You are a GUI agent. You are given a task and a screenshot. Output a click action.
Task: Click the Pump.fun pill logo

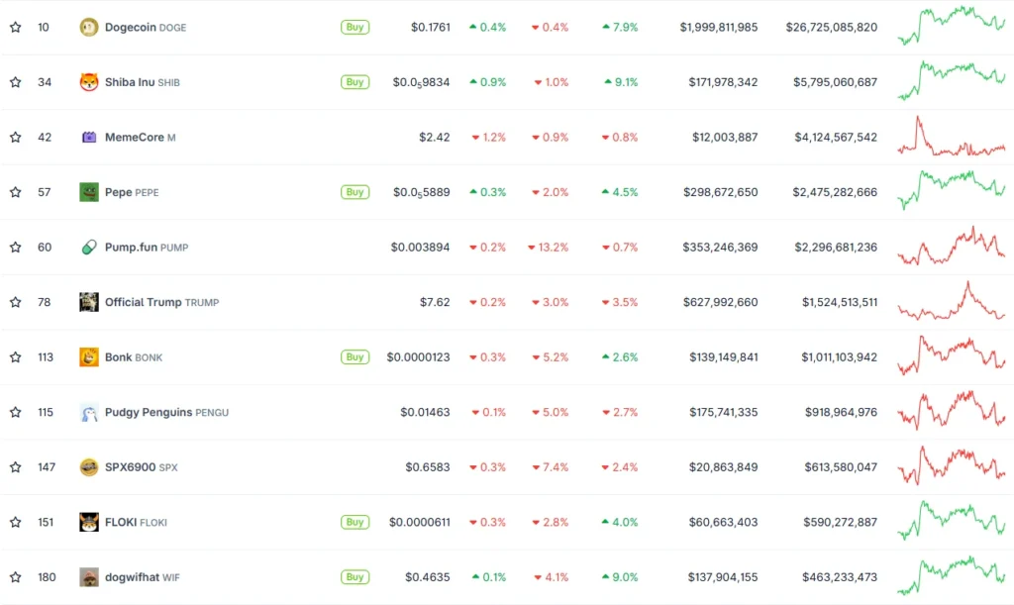[x=88, y=247]
